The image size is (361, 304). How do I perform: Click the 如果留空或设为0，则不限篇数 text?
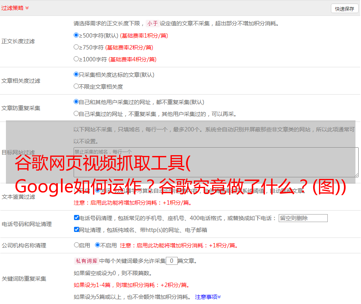(x=113, y=273)
